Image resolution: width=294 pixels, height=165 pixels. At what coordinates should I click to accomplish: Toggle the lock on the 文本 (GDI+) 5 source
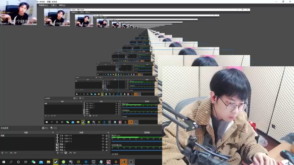click(x=107, y=136)
